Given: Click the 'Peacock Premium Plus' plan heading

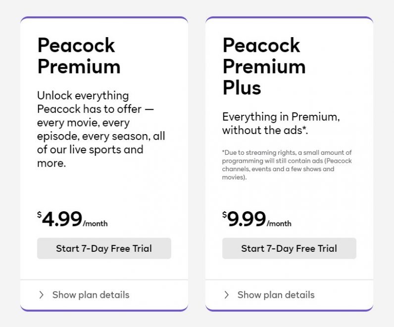Looking at the screenshot, I should (x=264, y=66).
